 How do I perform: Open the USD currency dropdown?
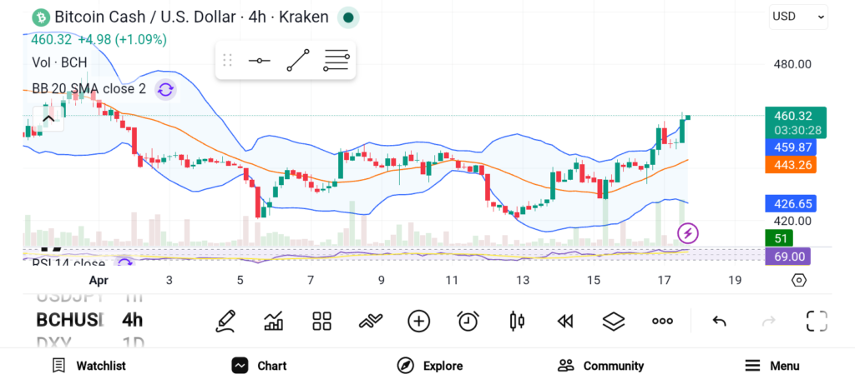click(x=798, y=16)
